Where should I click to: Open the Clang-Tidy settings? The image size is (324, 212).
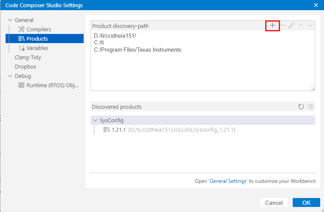click(x=28, y=58)
